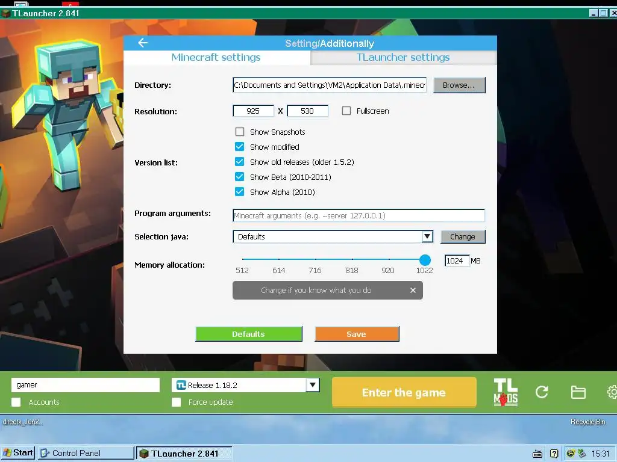Click the 920 memory scale label
617x462 pixels.
tap(388, 270)
